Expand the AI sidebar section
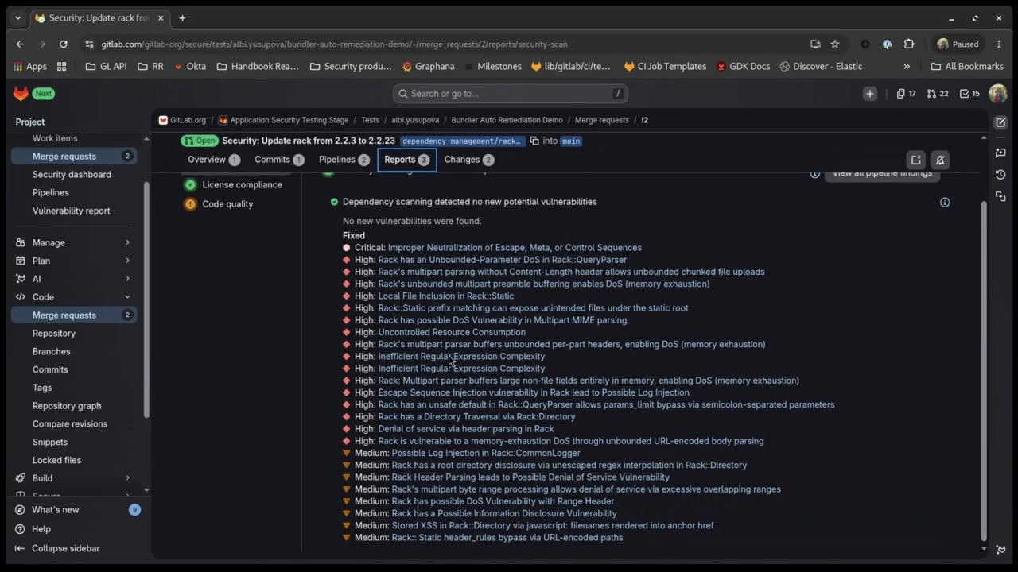Viewport: 1018px width, 572px height. pyautogui.click(x=74, y=279)
